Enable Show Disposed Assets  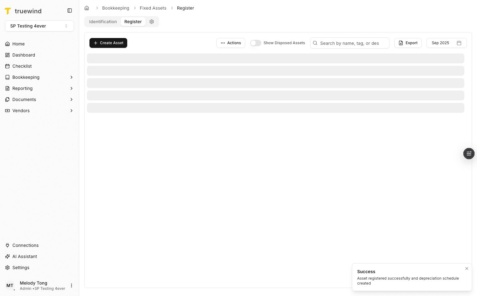(256, 43)
